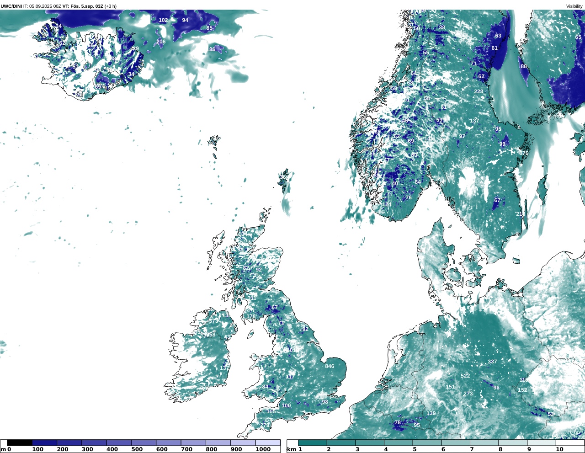
Task: Click the 5–6 km legend swatch
Action: [x=427, y=442]
